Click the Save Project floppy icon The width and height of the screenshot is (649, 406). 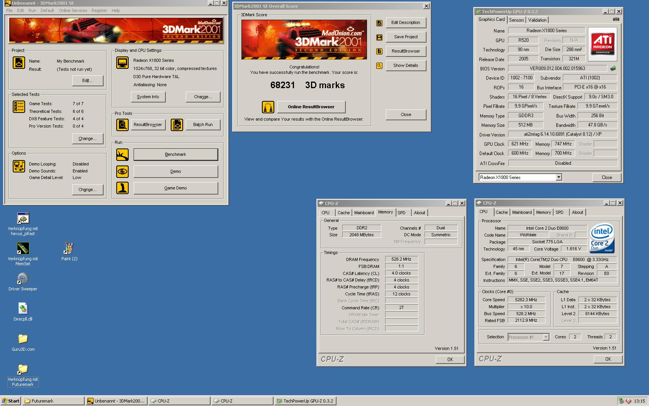click(379, 37)
